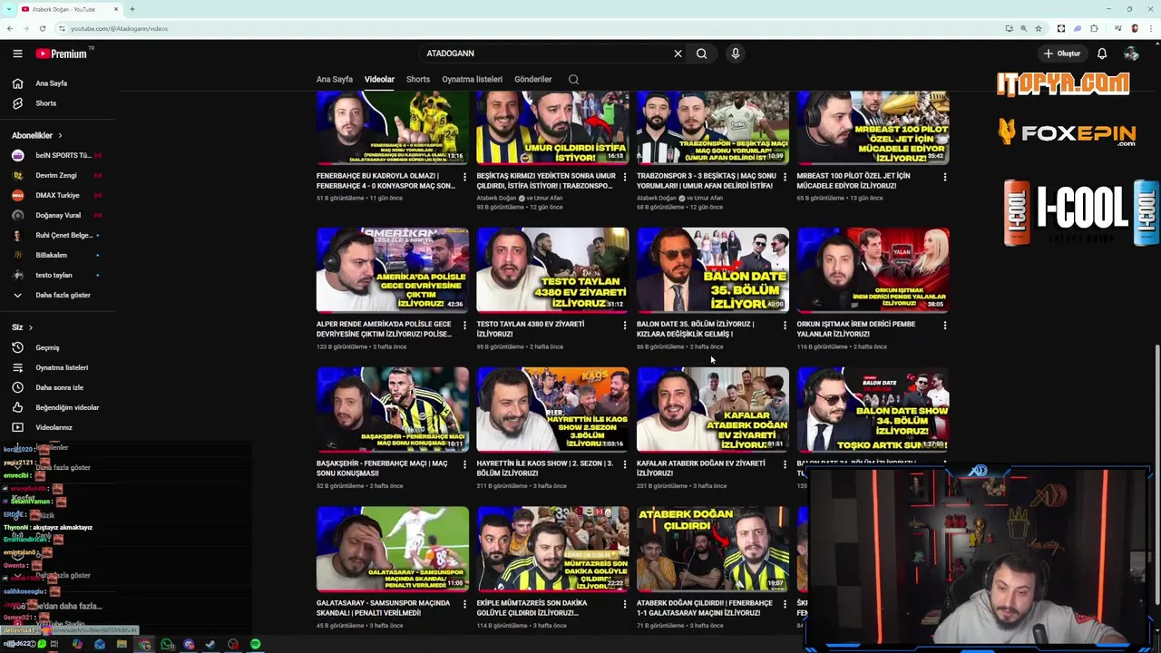
Task: Open three-dot menu for Hayrettin Kaos Show video
Action: pyautogui.click(x=624, y=464)
